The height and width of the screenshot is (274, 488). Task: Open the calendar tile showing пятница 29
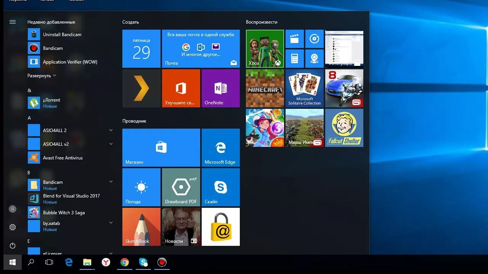141,49
